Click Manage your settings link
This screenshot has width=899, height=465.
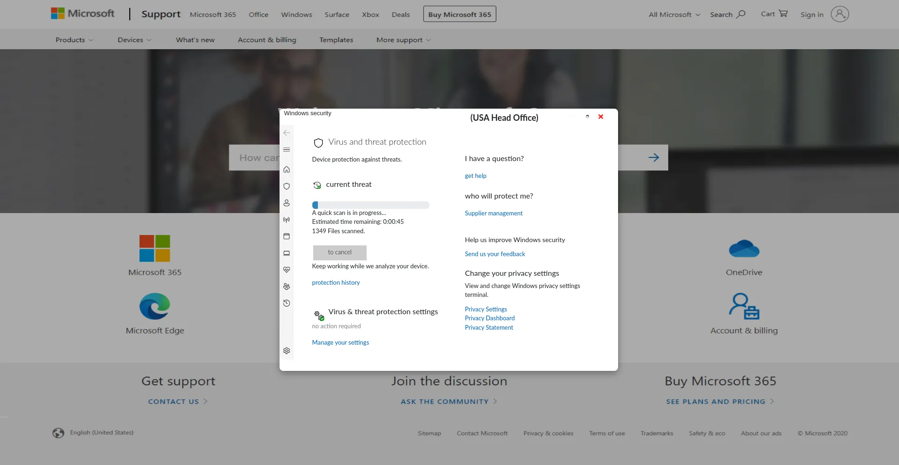click(340, 343)
